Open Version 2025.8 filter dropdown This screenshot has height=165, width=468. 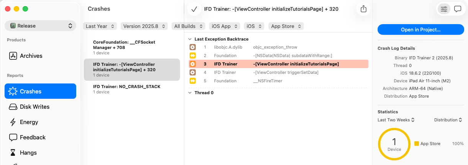point(144,26)
